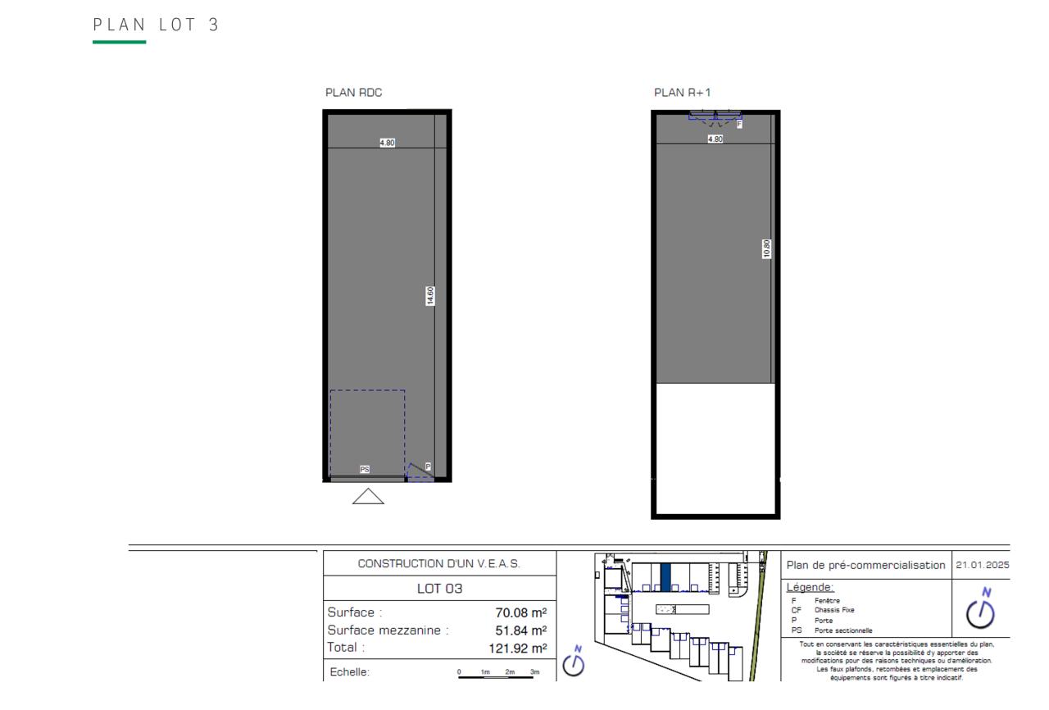Click the "Total :" label
The image size is (1049, 710).
pyautogui.click(x=347, y=648)
